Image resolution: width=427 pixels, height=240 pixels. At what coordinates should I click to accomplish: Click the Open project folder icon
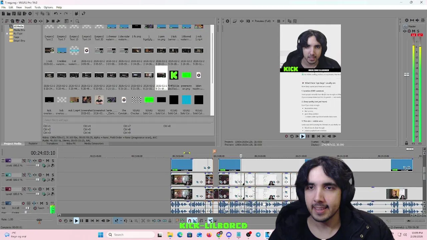coord(9,14)
